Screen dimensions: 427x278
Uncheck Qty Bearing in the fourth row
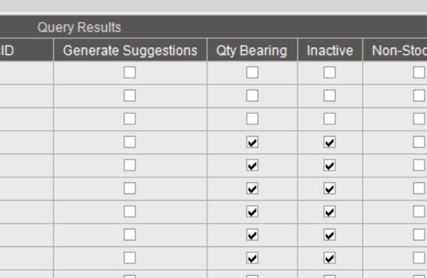(x=253, y=142)
